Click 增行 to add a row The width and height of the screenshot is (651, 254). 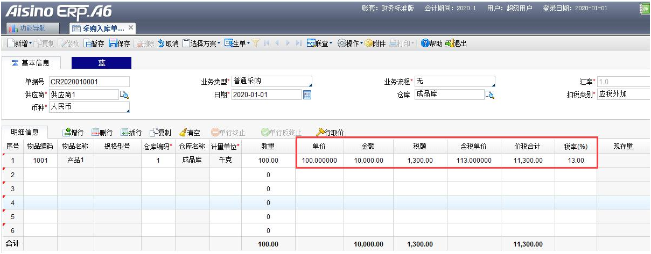click(73, 132)
